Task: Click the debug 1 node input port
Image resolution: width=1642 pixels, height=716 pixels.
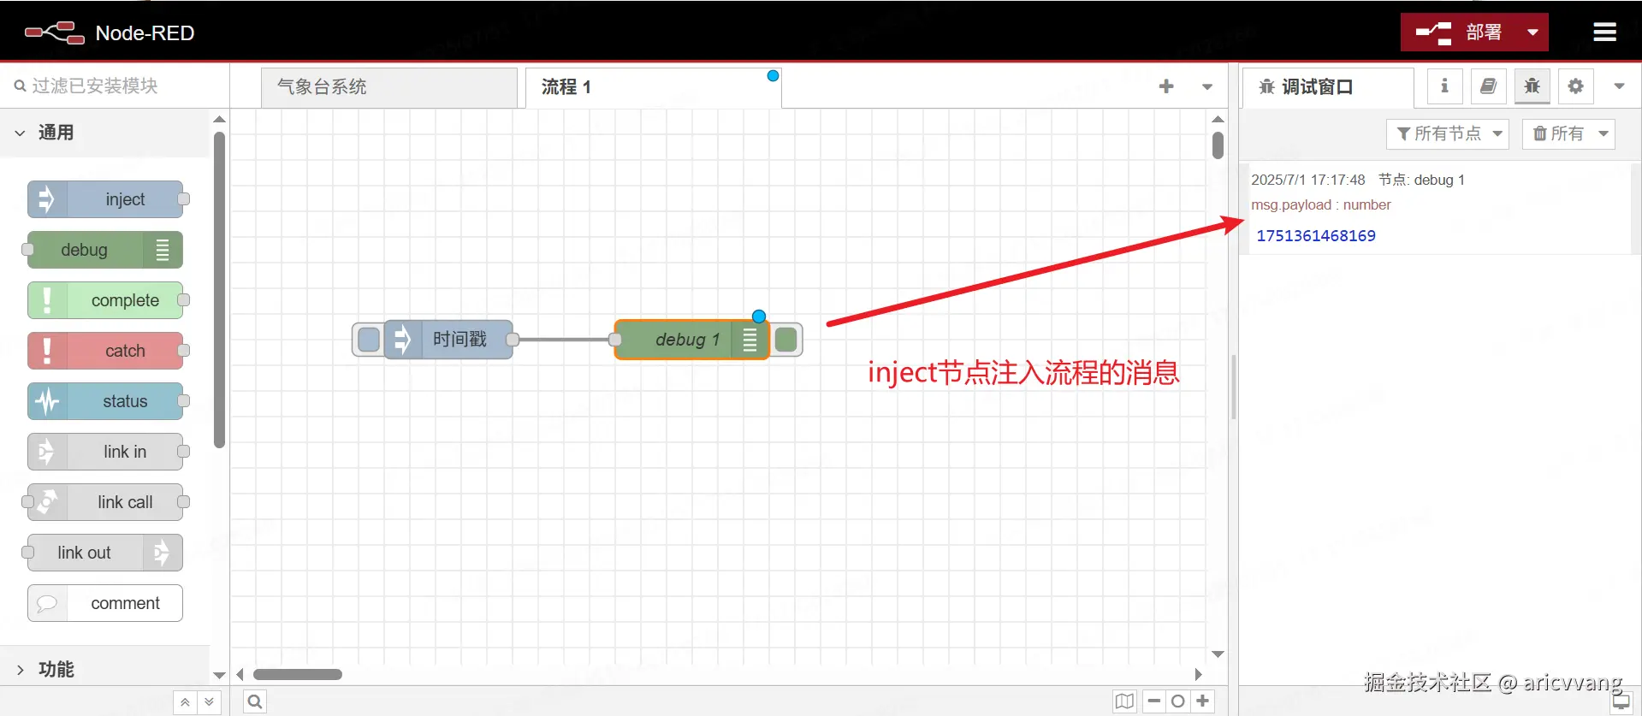Action: pyautogui.click(x=614, y=340)
